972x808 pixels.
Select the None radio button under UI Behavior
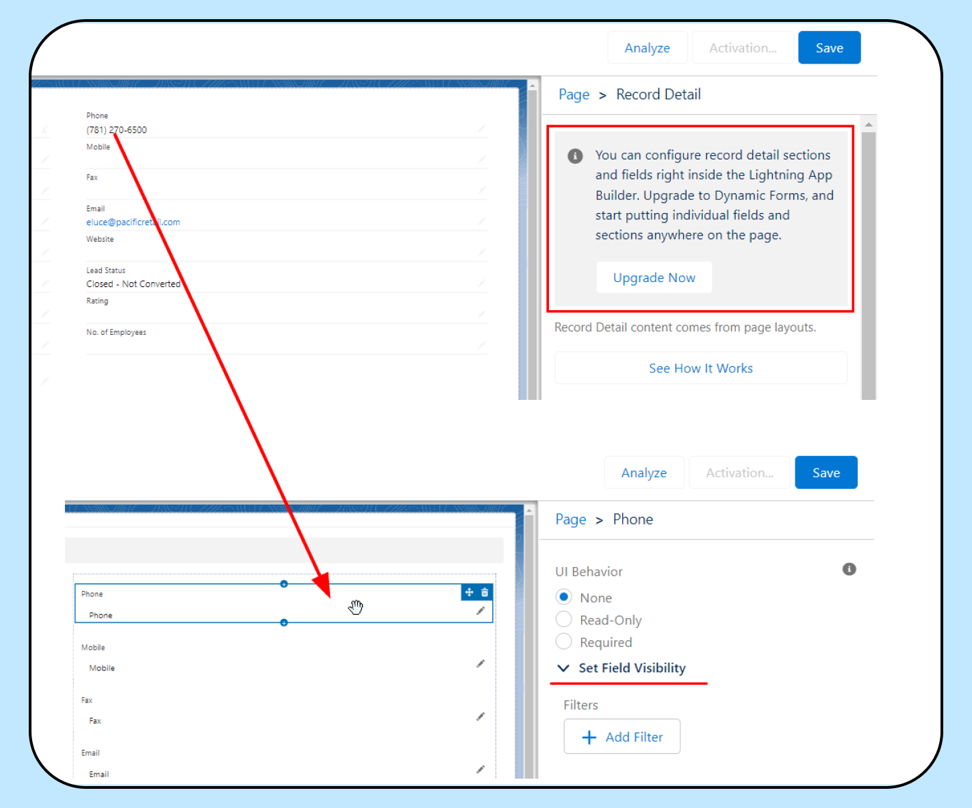point(564,597)
